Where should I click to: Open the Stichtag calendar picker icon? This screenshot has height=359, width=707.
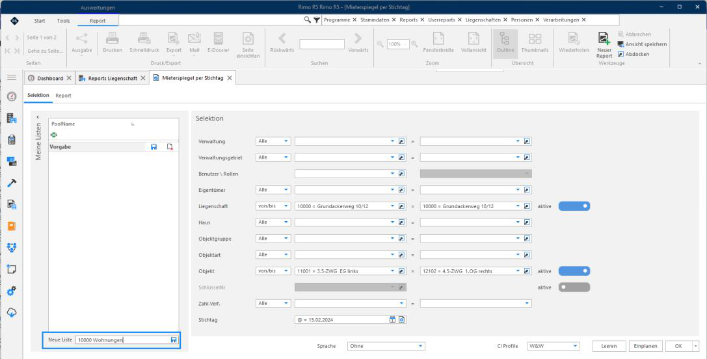coord(392,320)
